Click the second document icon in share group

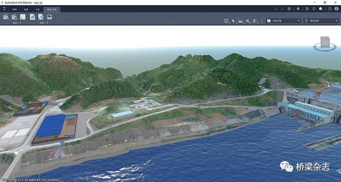pyautogui.click(x=41, y=17)
